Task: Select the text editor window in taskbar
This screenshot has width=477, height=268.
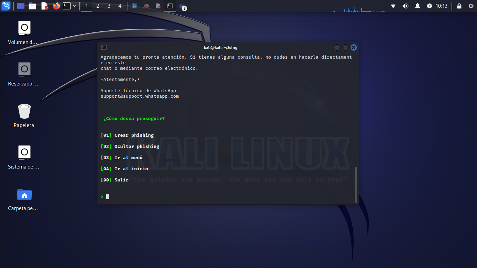Action: point(158,6)
